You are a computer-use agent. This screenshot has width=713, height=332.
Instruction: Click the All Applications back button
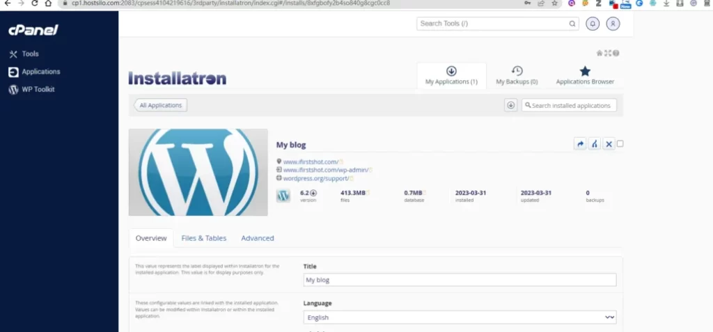pos(160,105)
